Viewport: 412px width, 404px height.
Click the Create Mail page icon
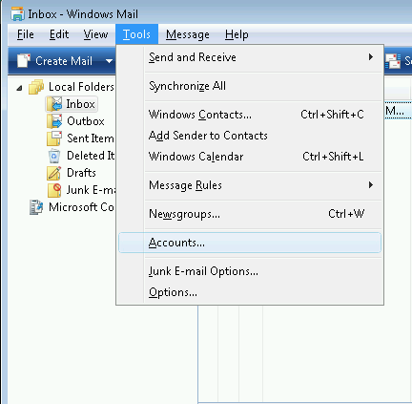click(24, 60)
